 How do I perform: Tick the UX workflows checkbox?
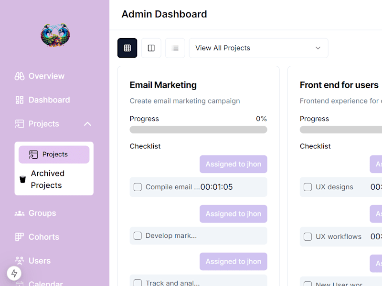[308, 236]
